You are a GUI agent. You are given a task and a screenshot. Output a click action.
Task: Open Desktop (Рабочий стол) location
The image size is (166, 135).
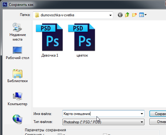pos(18,53)
